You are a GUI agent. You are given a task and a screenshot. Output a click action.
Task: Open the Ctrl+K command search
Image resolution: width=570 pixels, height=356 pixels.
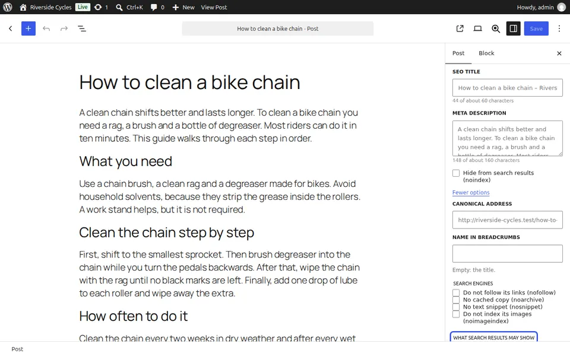(x=129, y=7)
